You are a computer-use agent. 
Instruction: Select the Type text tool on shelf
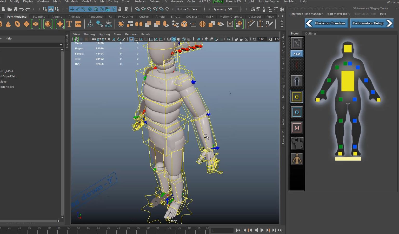click(x=69, y=24)
